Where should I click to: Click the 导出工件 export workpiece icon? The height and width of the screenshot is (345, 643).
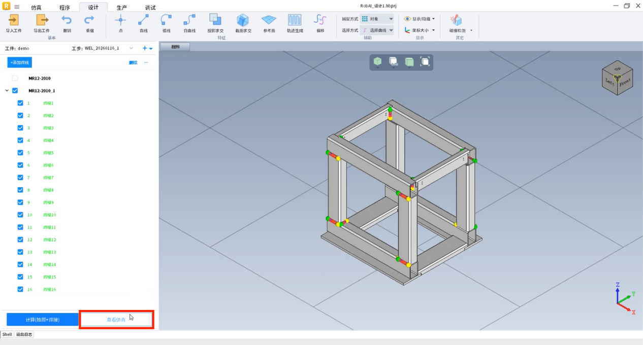(42, 20)
